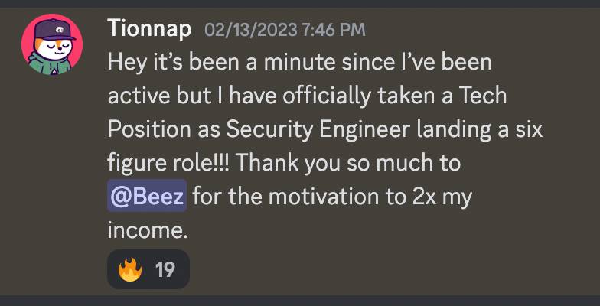Click the green hoodie on the avatar
600x306 pixels.
point(50,65)
